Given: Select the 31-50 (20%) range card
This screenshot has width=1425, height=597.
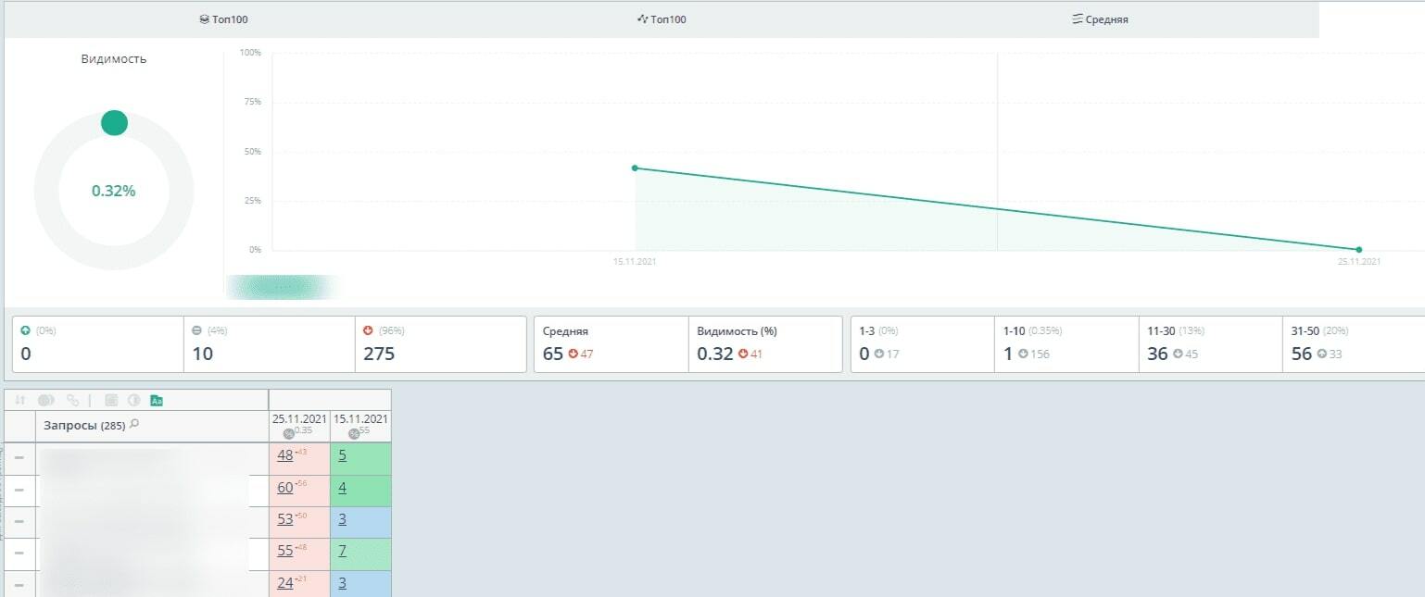Looking at the screenshot, I should [x=1354, y=344].
